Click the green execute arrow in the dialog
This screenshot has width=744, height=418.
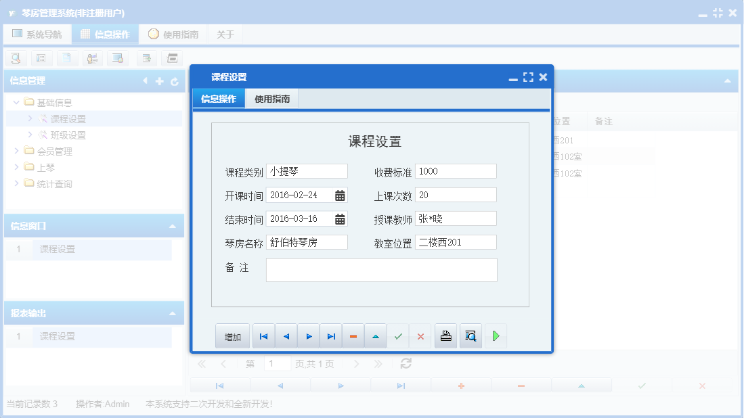coord(496,335)
